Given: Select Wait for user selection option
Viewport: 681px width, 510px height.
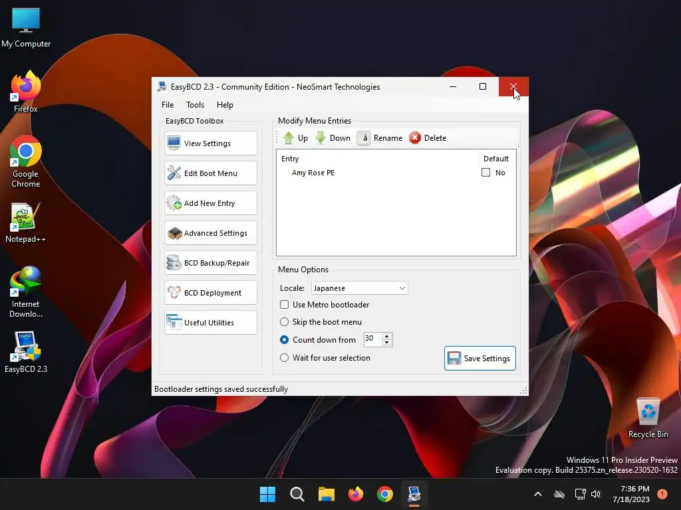Looking at the screenshot, I should 284,358.
